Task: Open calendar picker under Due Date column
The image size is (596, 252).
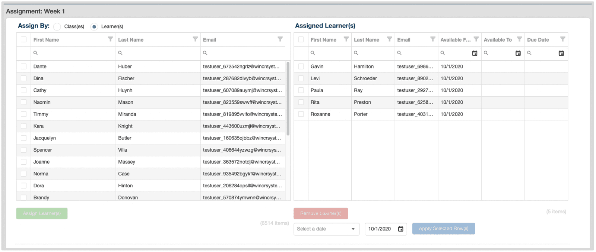Action: coord(561,53)
